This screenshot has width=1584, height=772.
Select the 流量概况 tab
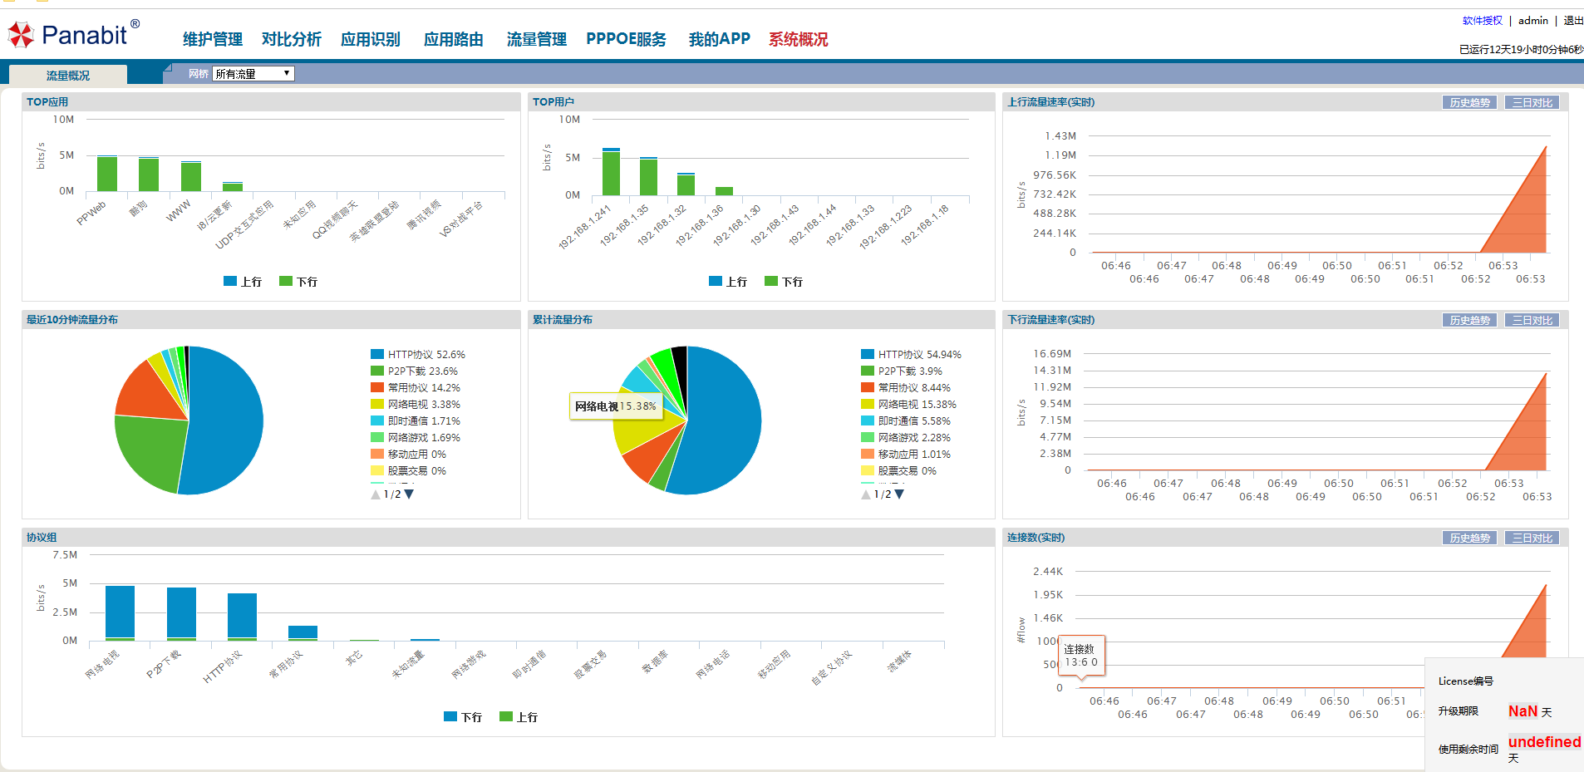pyautogui.click(x=68, y=75)
